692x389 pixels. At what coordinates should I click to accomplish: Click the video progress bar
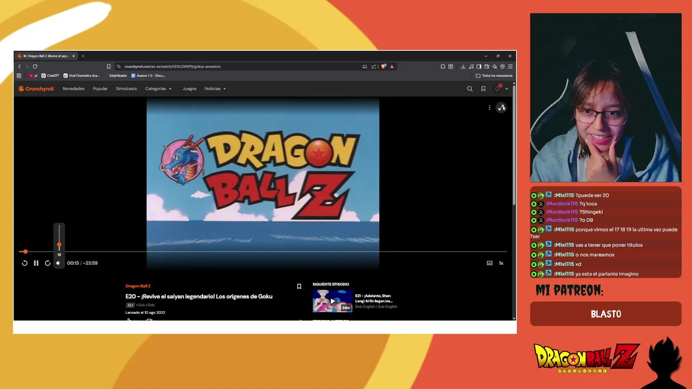pyautogui.click(x=263, y=252)
